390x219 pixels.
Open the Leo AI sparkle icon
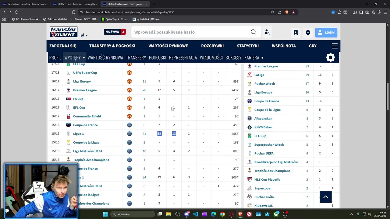coord(373,12)
